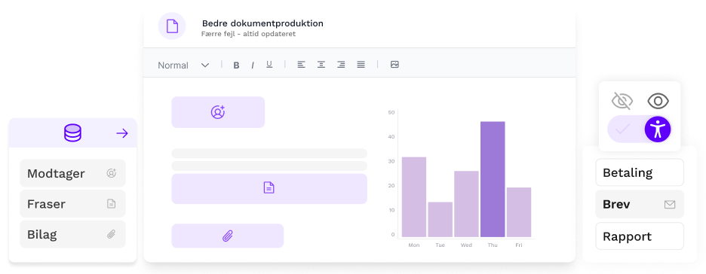Image resolution: width=706 pixels, height=274 pixels.
Task: Click the envelope icon in the Brev row
Action: click(x=670, y=205)
